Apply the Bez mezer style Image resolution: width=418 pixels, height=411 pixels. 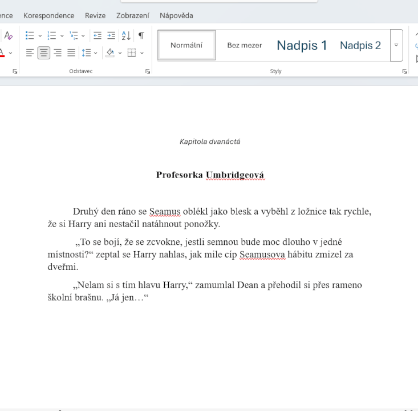(x=245, y=45)
